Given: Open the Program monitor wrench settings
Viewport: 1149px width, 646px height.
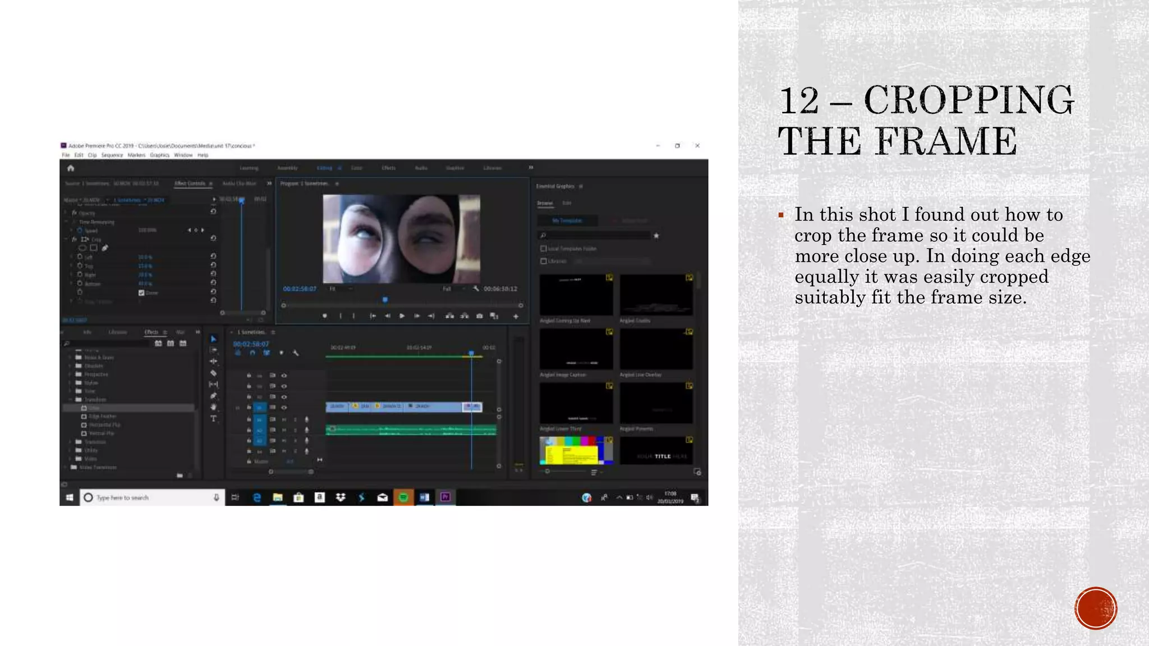Looking at the screenshot, I should 476,289.
